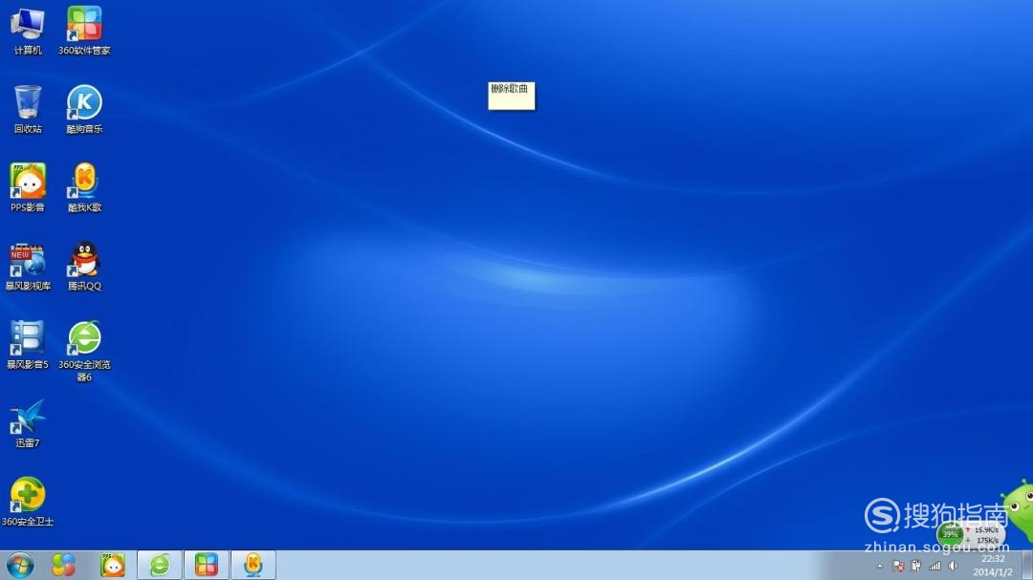1033x580 pixels.
Task: Select the 迅雷7 desktop shortcut
Action: click(x=28, y=423)
